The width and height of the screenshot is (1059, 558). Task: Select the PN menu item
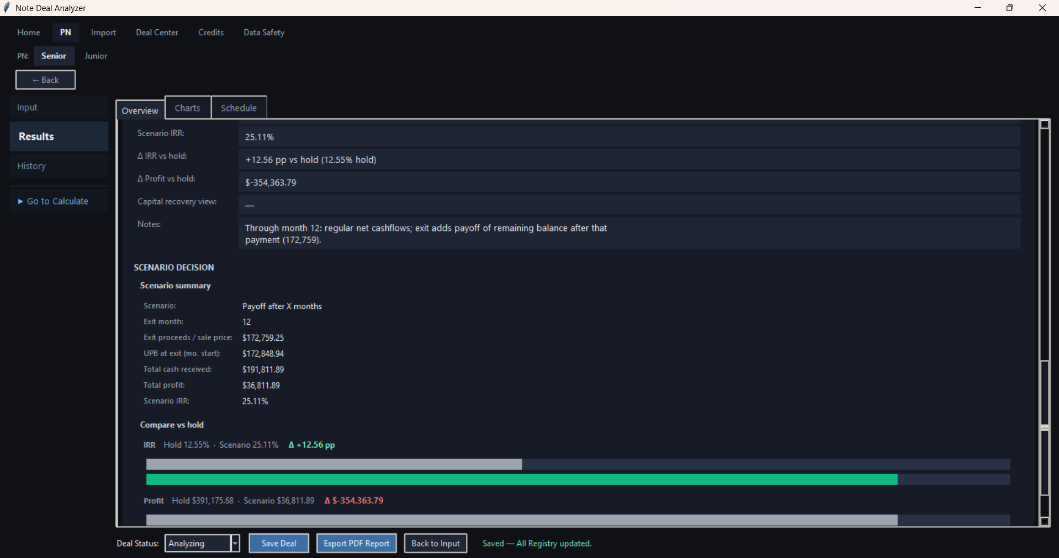tap(66, 33)
